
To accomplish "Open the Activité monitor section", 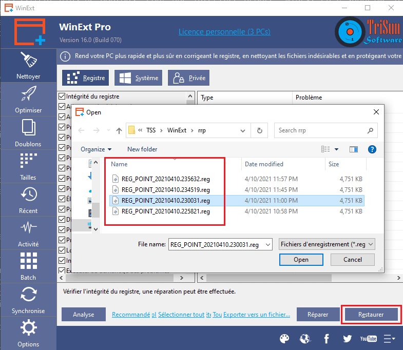I will (28, 233).
